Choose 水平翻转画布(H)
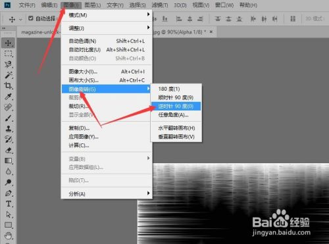The width and height of the screenshot is (329, 244). pyautogui.click(x=176, y=128)
